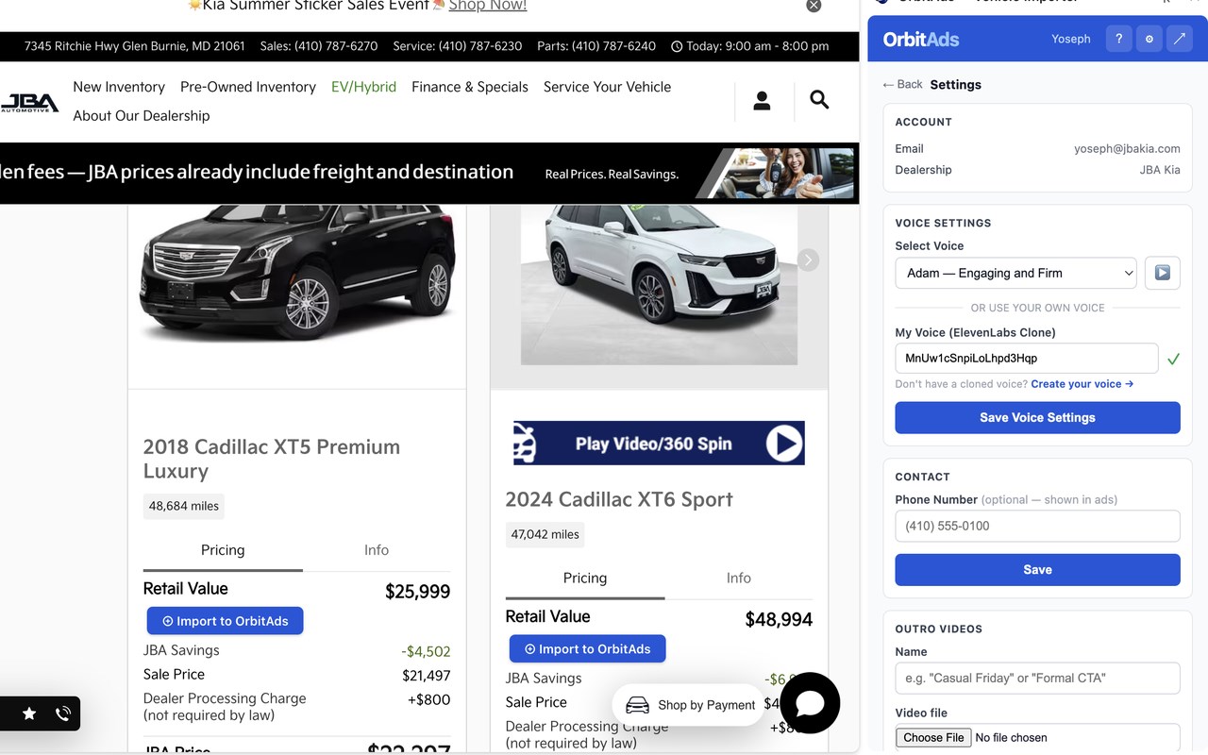This screenshot has height=755, width=1208.
Task: Open the New Inventory menu
Action: point(119,87)
